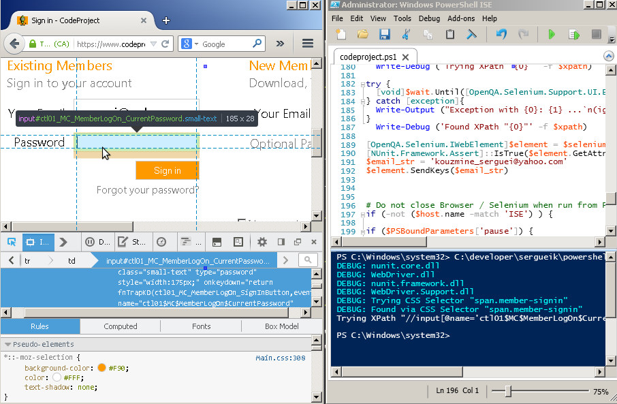
Task: Open the ISE toolbar overflow options
Action: (x=612, y=40)
